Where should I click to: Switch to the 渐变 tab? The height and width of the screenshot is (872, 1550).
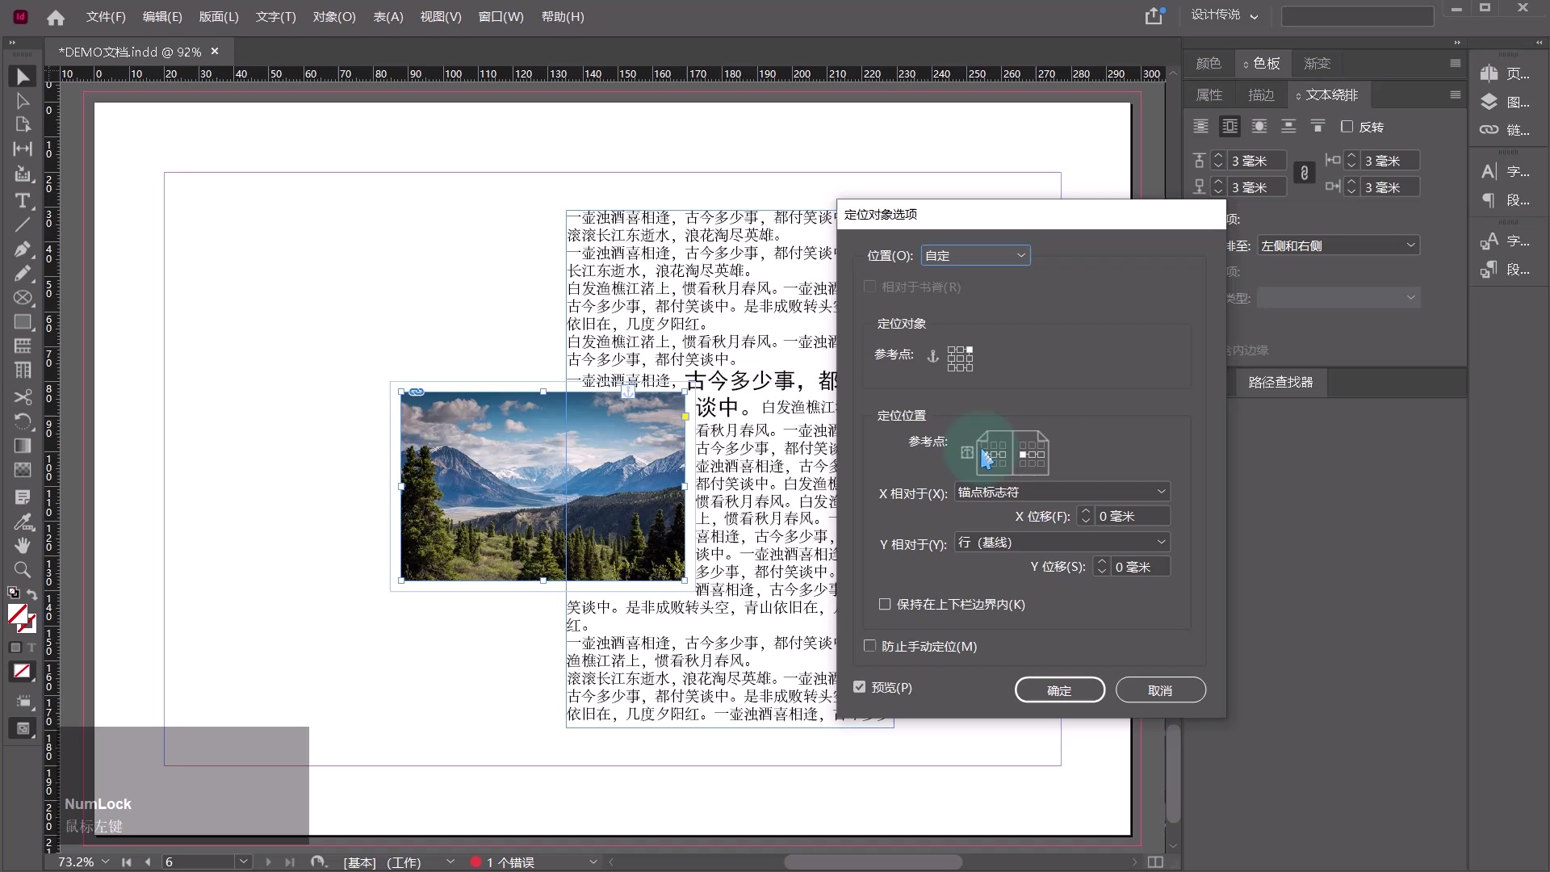click(x=1316, y=63)
